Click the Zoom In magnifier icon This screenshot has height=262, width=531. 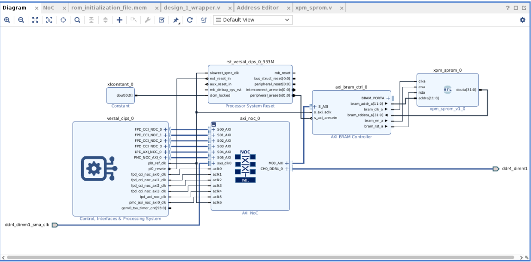7,20
